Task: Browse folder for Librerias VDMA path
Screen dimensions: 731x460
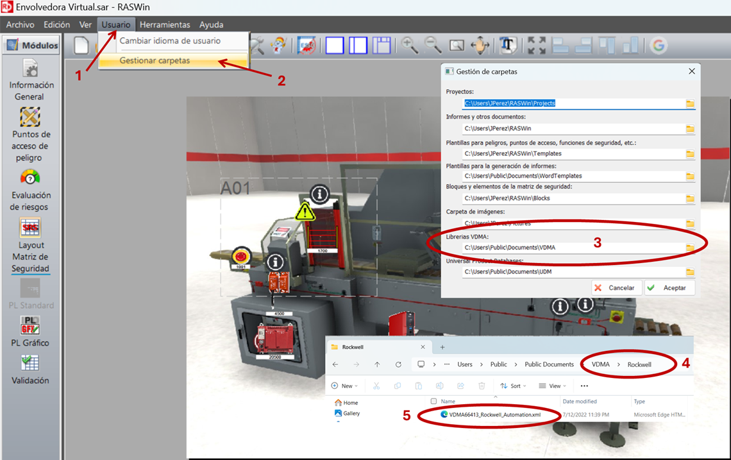Action: pyautogui.click(x=690, y=247)
